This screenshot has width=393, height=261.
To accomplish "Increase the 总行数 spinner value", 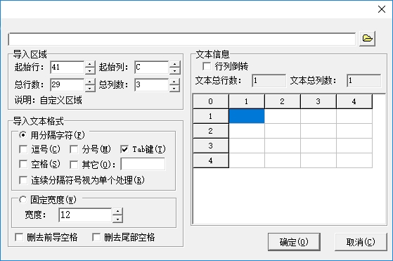I will click(x=90, y=82).
